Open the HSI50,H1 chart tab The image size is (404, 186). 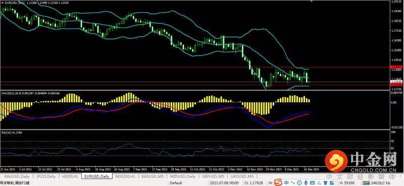[70, 176]
